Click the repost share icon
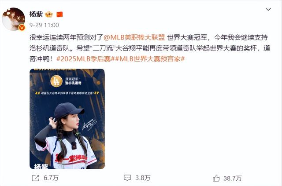The width and height of the screenshot is (282, 186). (x=35, y=178)
